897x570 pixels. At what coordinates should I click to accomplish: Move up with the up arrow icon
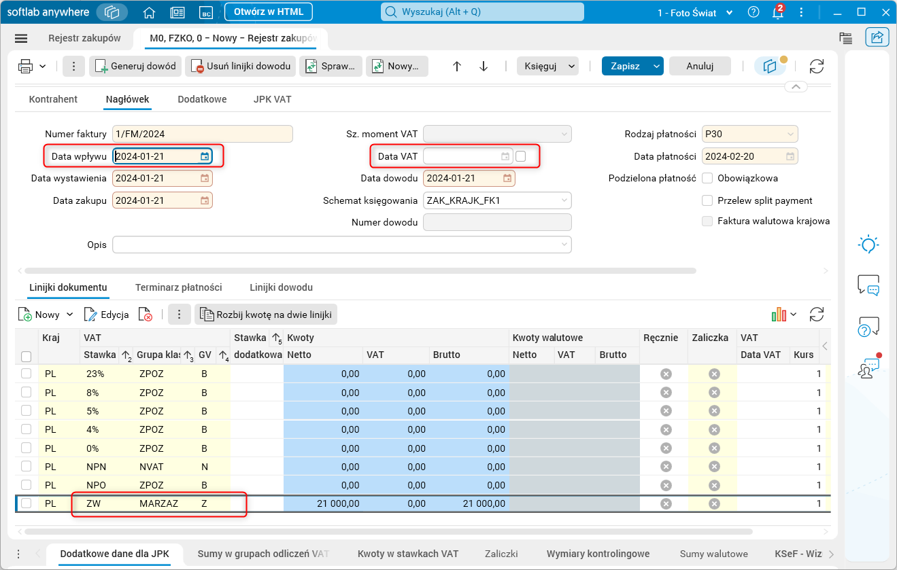tap(457, 66)
